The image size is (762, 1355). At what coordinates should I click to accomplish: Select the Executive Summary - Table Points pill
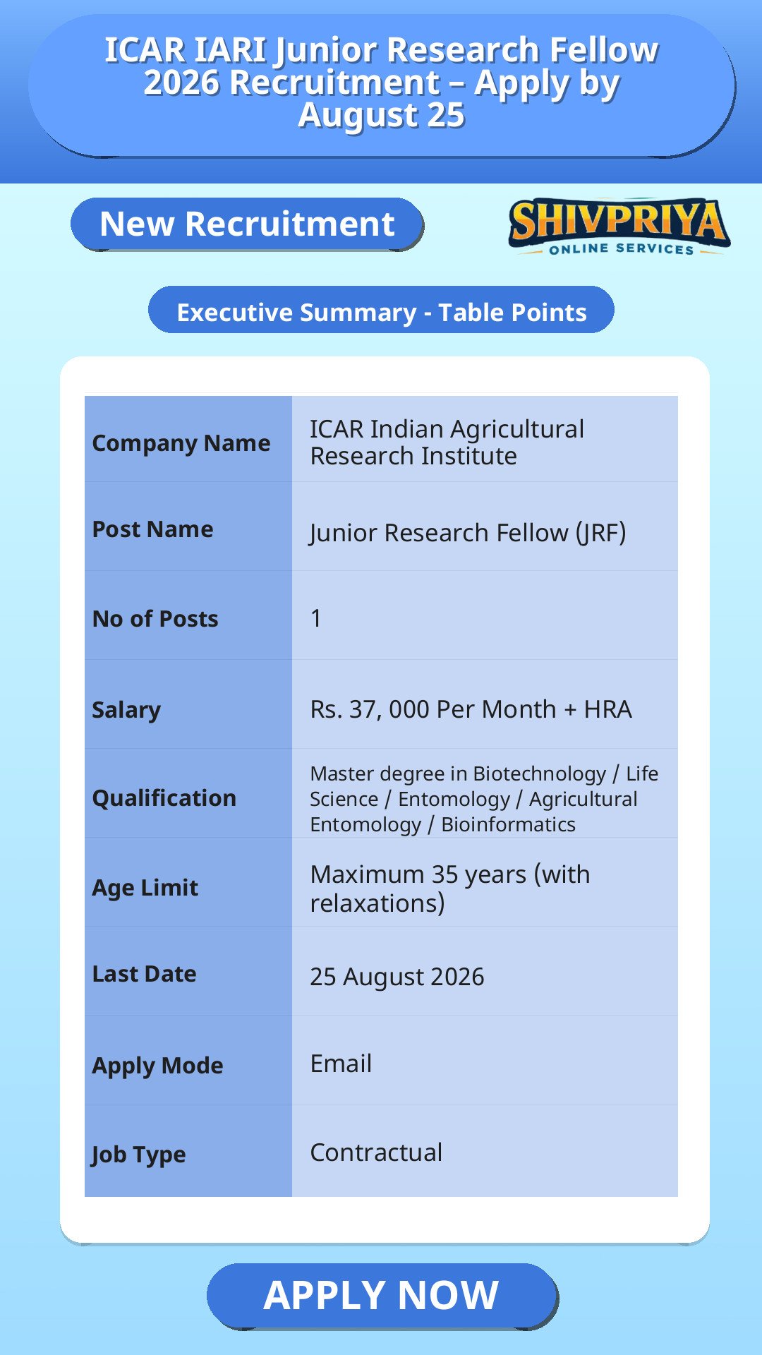coord(381,311)
